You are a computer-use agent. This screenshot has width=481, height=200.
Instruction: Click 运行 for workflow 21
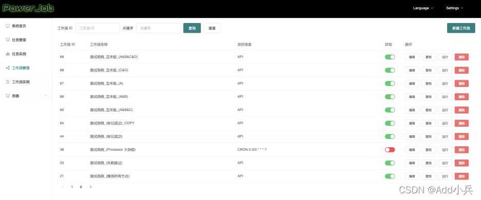coord(445,176)
